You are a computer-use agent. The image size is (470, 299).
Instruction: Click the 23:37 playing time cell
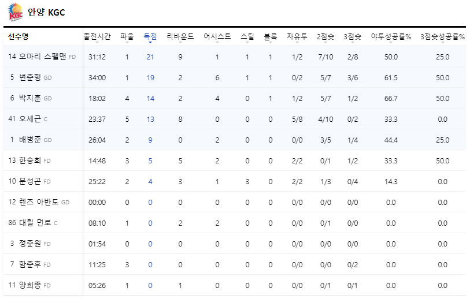point(97,119)
